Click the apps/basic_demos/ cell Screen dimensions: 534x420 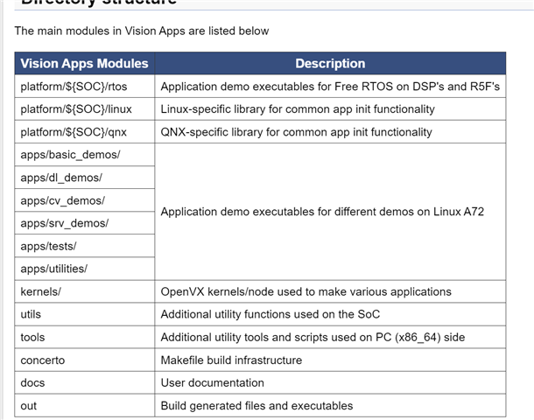coord(84,155)
